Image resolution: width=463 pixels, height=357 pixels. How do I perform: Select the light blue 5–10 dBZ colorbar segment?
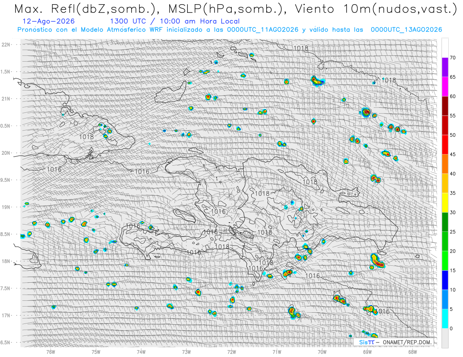coord(445,299)
